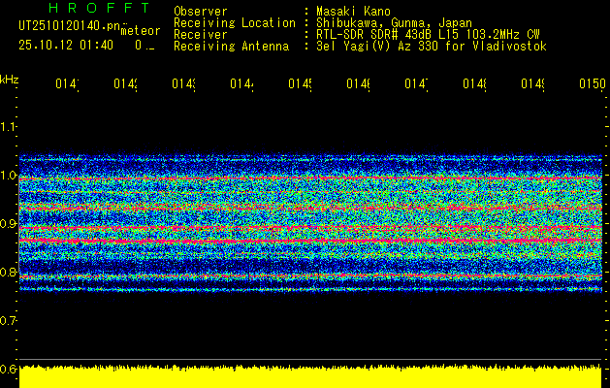This screenshot has width=610, height=388.
Task: Click the meteor label
Action: tap(139, 30)
